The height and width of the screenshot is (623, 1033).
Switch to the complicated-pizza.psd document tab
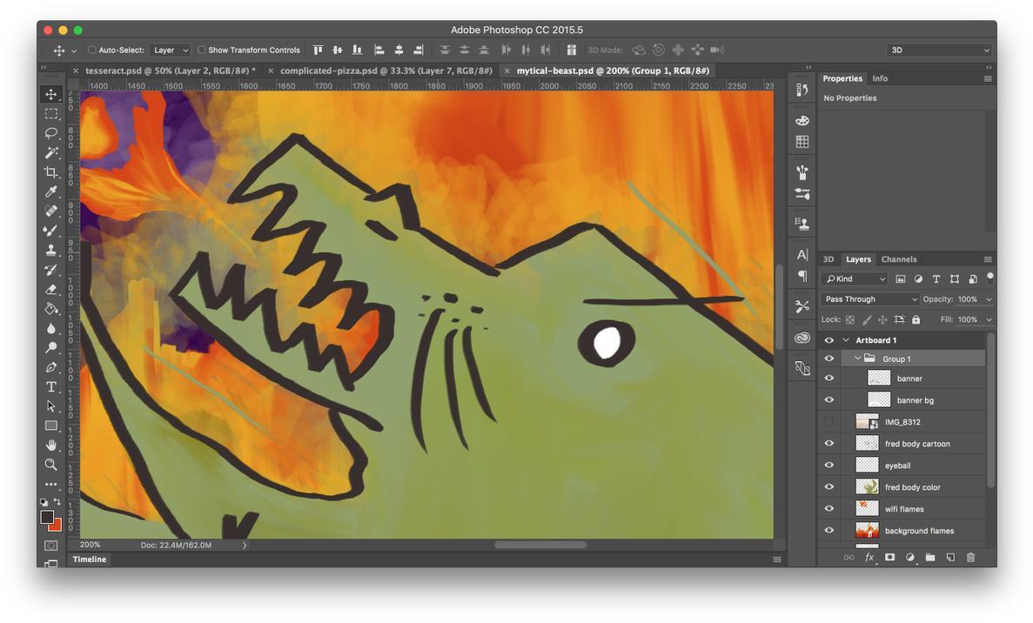tap(386, 70)
